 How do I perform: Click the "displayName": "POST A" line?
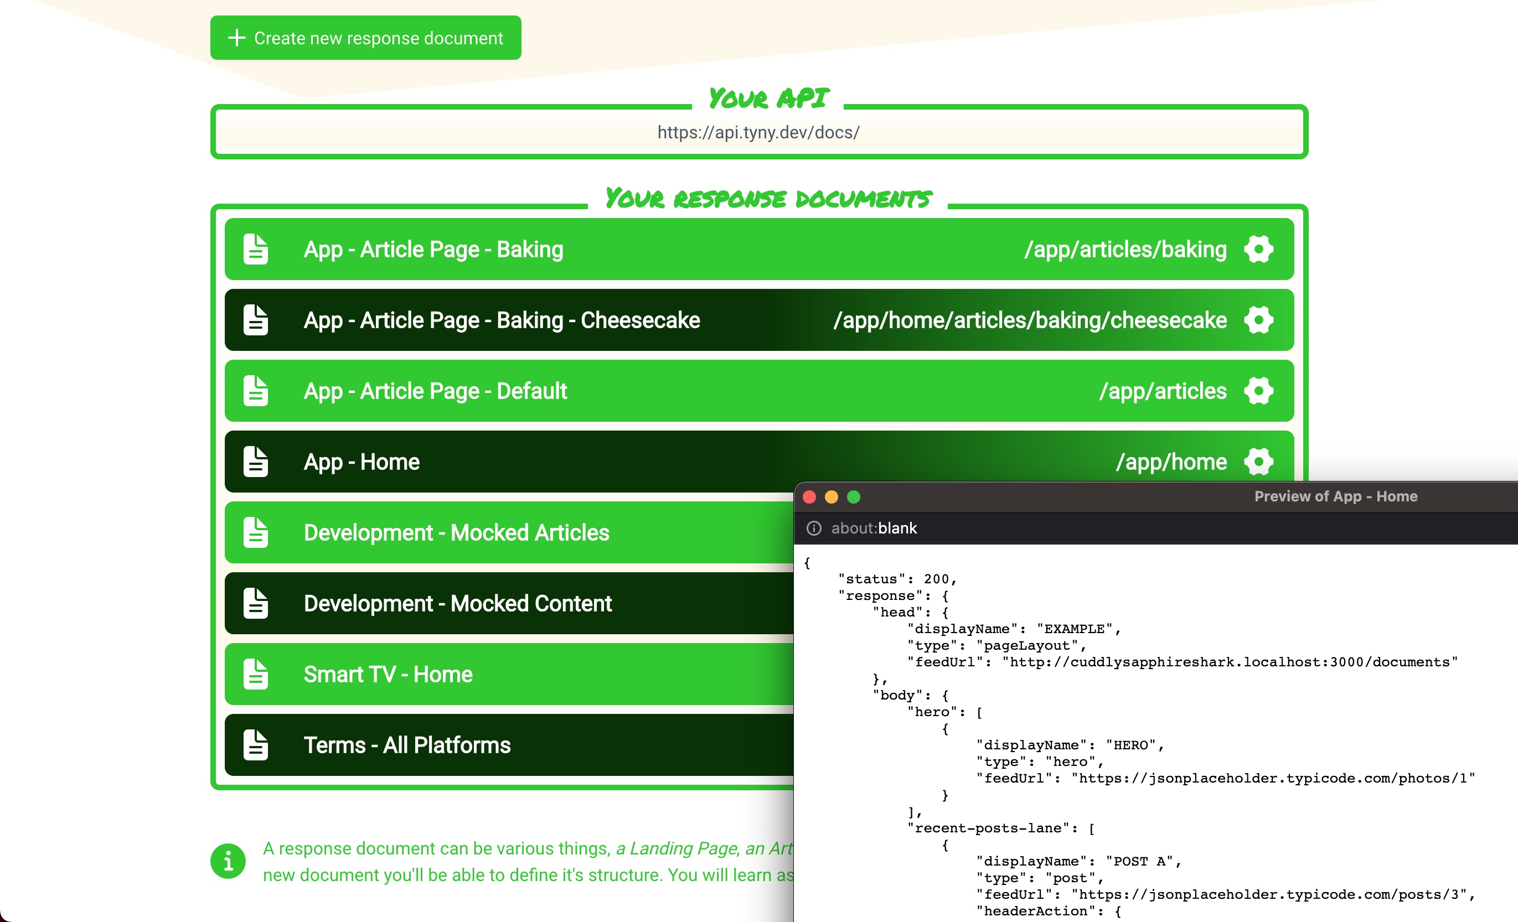(x=1078, y=862)
